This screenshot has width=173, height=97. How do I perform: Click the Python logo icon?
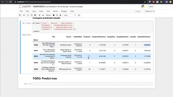pyautogui.click(x=143, y=6)
